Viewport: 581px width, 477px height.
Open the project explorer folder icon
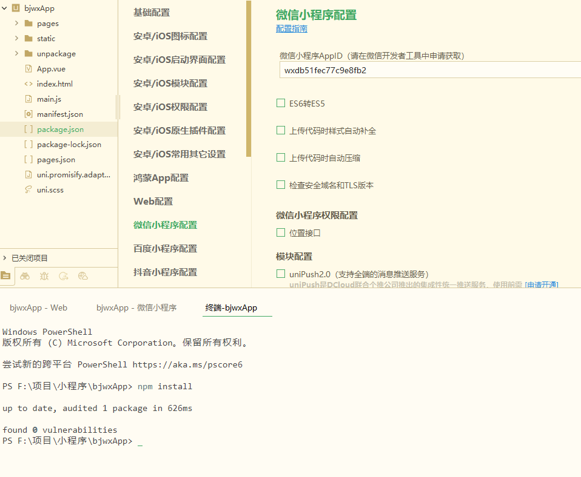click(x=5, y=276)
